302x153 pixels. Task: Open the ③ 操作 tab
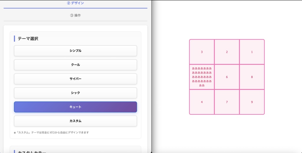[x=75, y=15]
